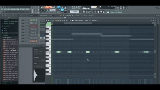The image size is (160, 90).
Task: Click the tempo tapper icon
Action: tap(104, 12)
